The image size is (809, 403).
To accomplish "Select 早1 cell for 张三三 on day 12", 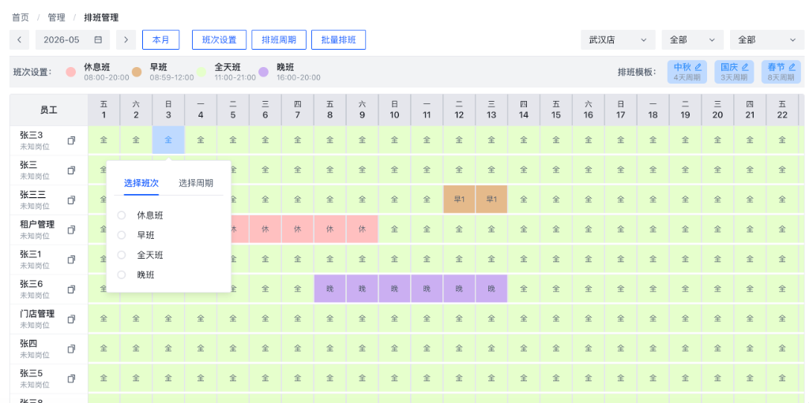I will [459, 200].
